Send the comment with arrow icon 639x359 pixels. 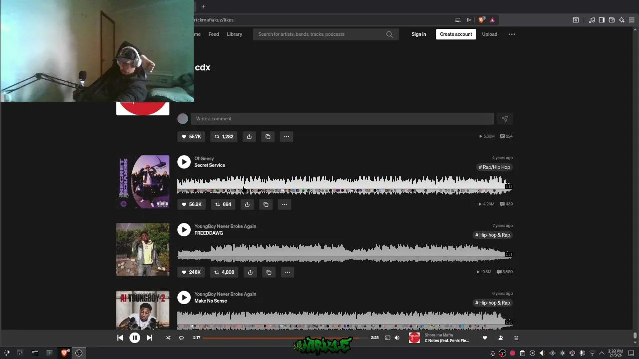pyautogui.click(x=504, y=119)
